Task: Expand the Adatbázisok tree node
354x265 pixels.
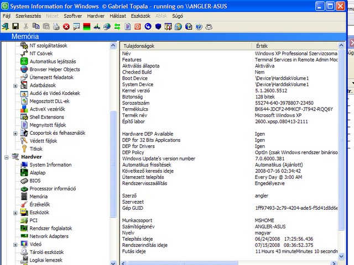Action: tap(15, 86)
